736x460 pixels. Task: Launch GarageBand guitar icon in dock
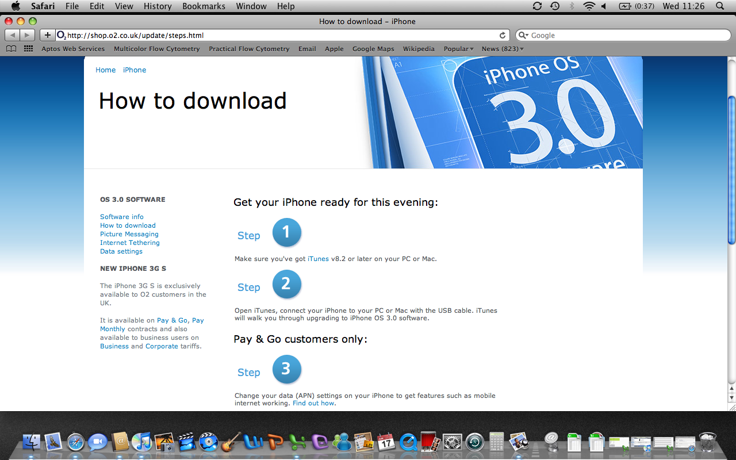tap(231, 442)
